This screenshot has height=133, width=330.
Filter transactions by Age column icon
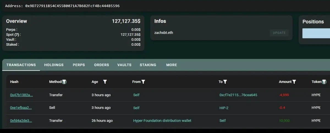tap(105, 82)
